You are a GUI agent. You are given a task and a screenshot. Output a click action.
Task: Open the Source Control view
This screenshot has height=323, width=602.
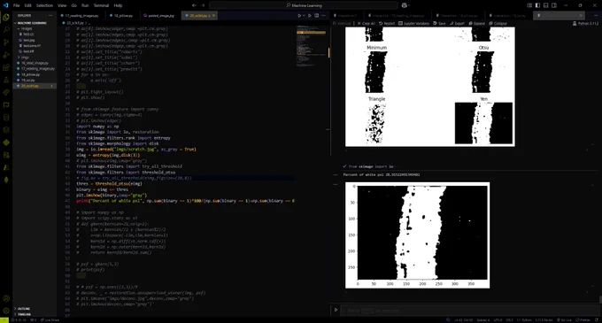(x=6, y=42)
